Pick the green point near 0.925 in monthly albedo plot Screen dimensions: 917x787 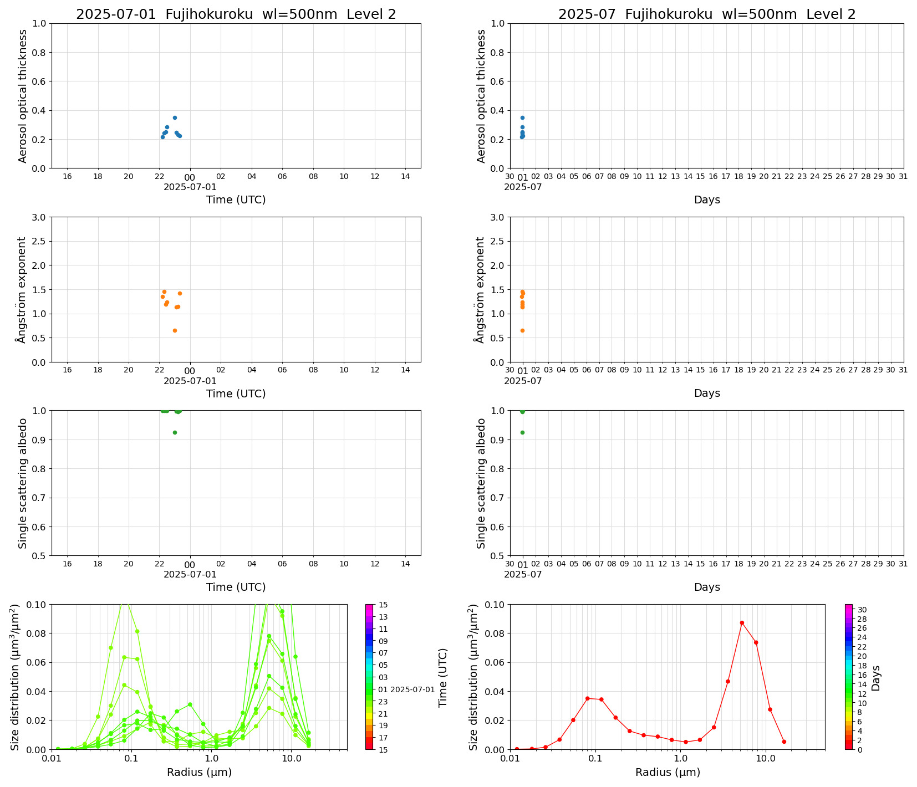click(x=522, y=432)
